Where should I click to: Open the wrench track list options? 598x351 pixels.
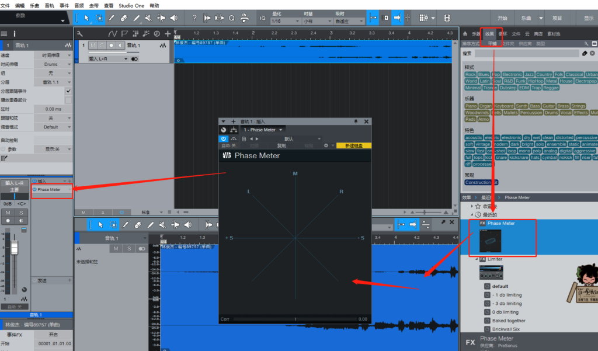tap(79, 33)
